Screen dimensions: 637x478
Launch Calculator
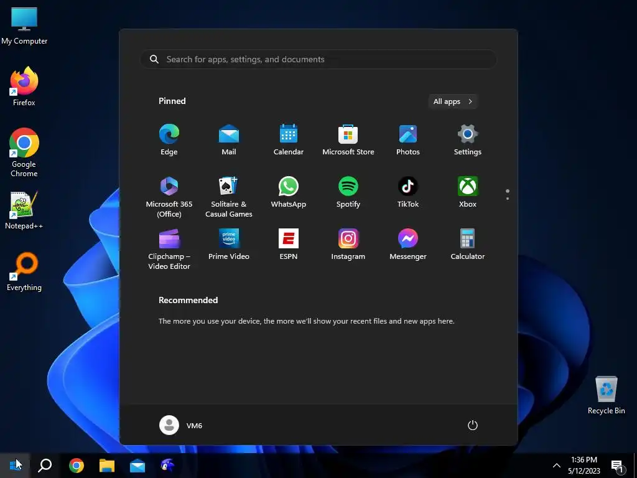click(468, 244)
